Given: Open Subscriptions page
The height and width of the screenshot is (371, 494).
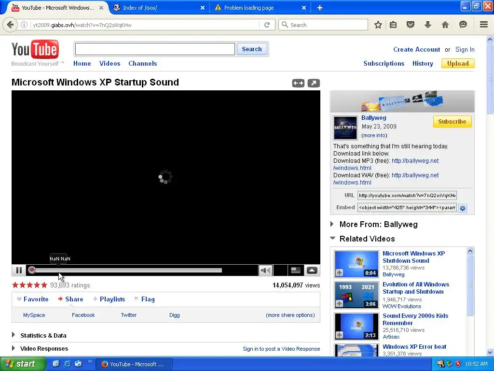Looking at the screenshot, I should [x=384, y=63].
